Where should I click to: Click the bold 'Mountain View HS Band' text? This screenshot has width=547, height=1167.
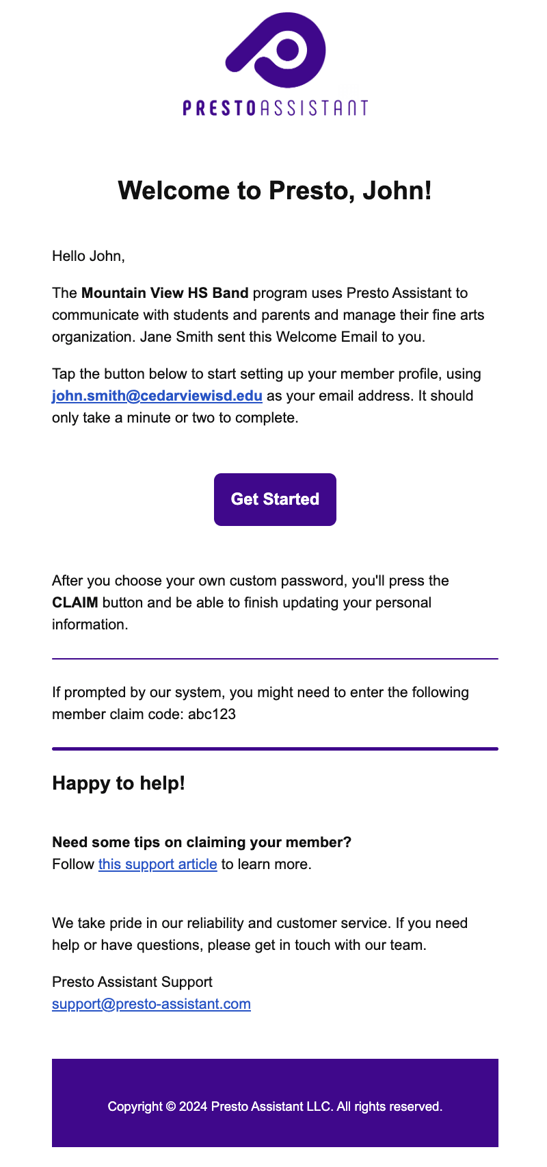165,293
